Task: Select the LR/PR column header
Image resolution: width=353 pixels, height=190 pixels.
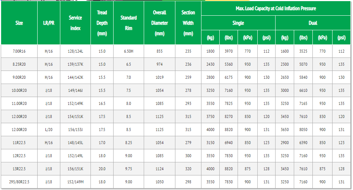Action: tap(48, 23)
